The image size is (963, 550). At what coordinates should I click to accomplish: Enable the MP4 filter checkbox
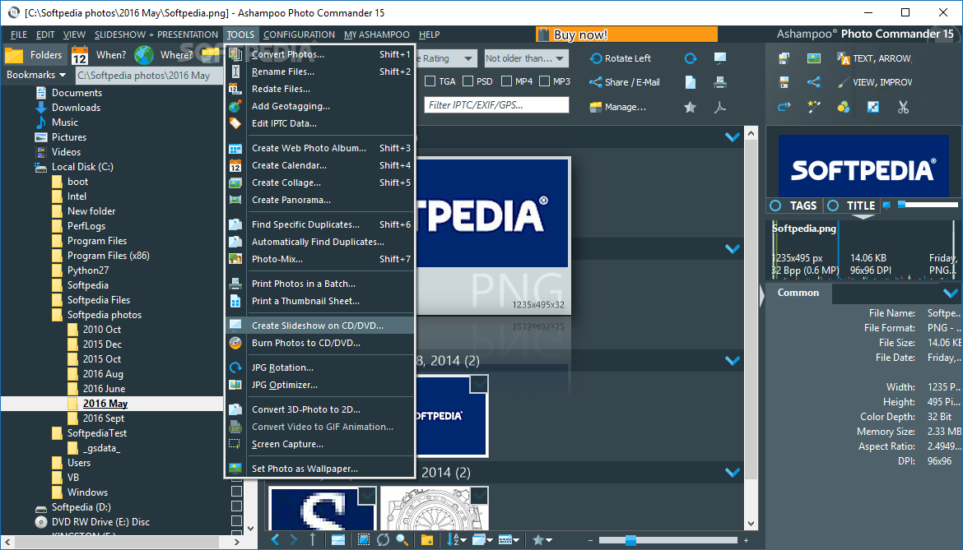(x=507, y=81)
